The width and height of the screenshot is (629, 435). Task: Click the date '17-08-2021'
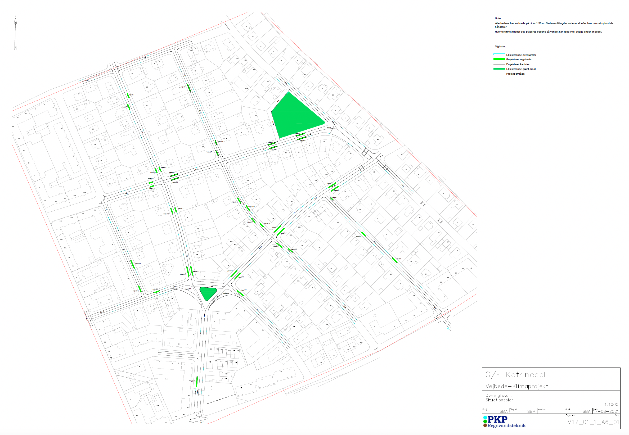[606, 411]
